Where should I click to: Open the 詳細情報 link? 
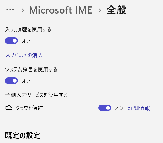point(139,108)
